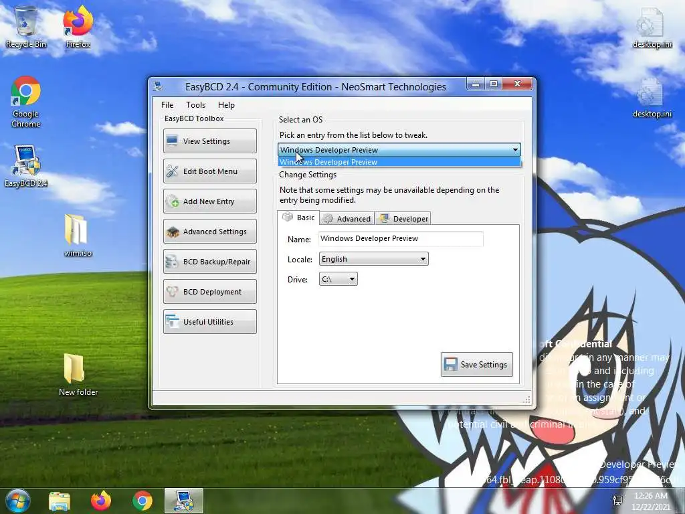The width and height of the screenshot is (685, 514).
Task: Click the EasyBCD title bar app icon
Action: coord(158,86)
